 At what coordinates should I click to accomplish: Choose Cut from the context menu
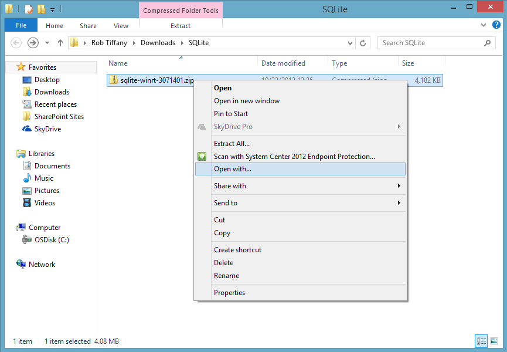click(x=300, y=220)
